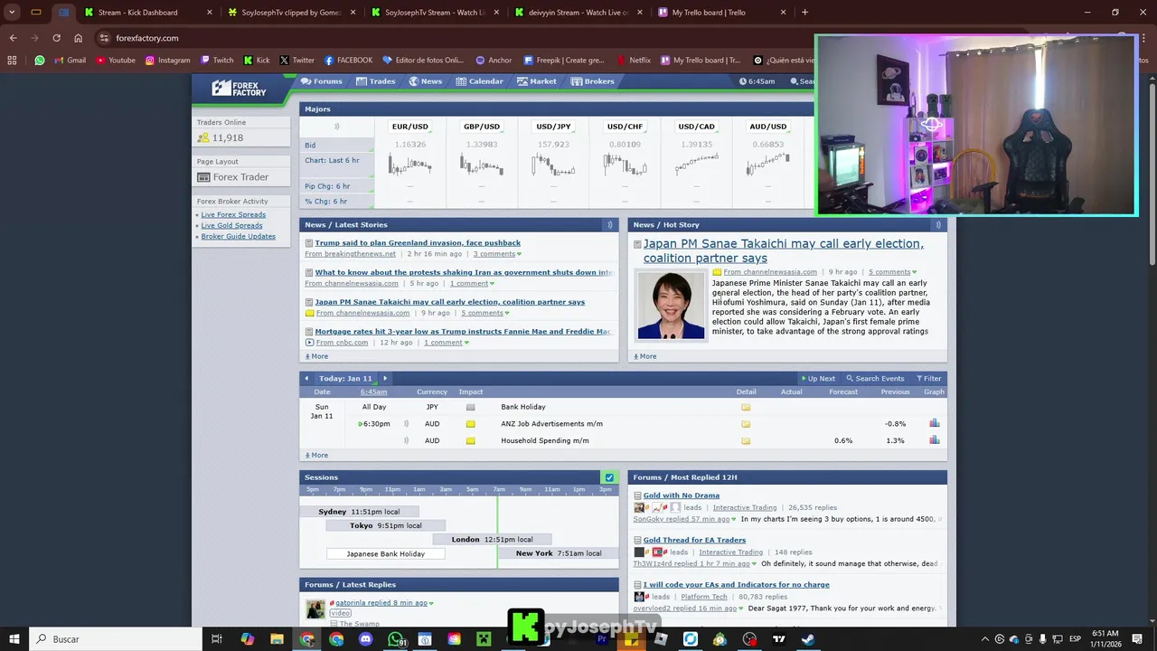The image size is (1157, 651).
Task: Open the Live Forex Spreads link
Action: tap(233, 214)
